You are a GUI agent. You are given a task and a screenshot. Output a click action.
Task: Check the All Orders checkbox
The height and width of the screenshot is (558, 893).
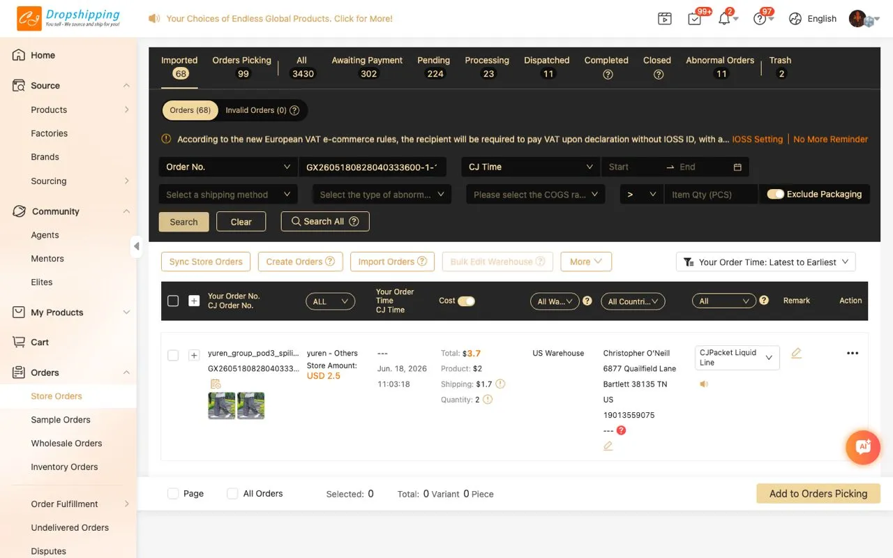[232, 494]
